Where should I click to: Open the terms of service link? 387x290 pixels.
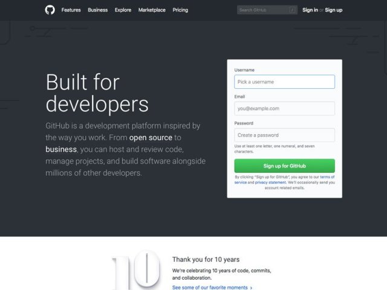327,177
